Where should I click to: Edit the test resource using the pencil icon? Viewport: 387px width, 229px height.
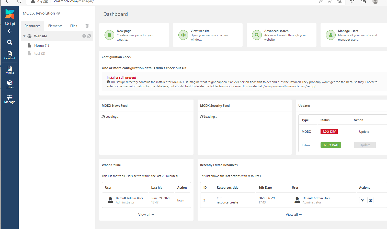click(x=370, y=200)
